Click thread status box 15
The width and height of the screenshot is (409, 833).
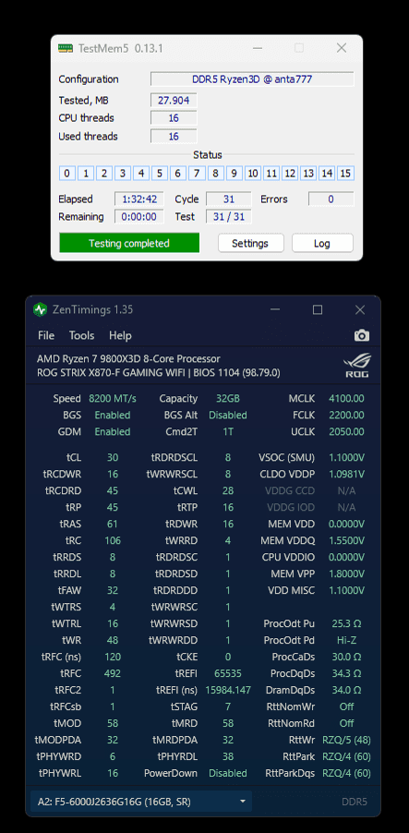coord(345,174)
